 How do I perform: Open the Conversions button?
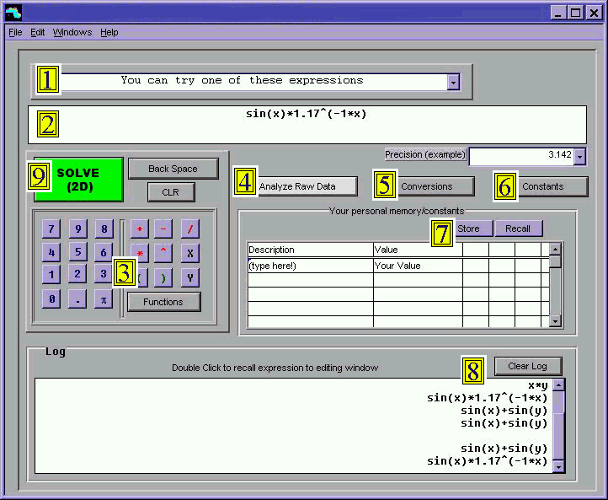click(426, 186)
